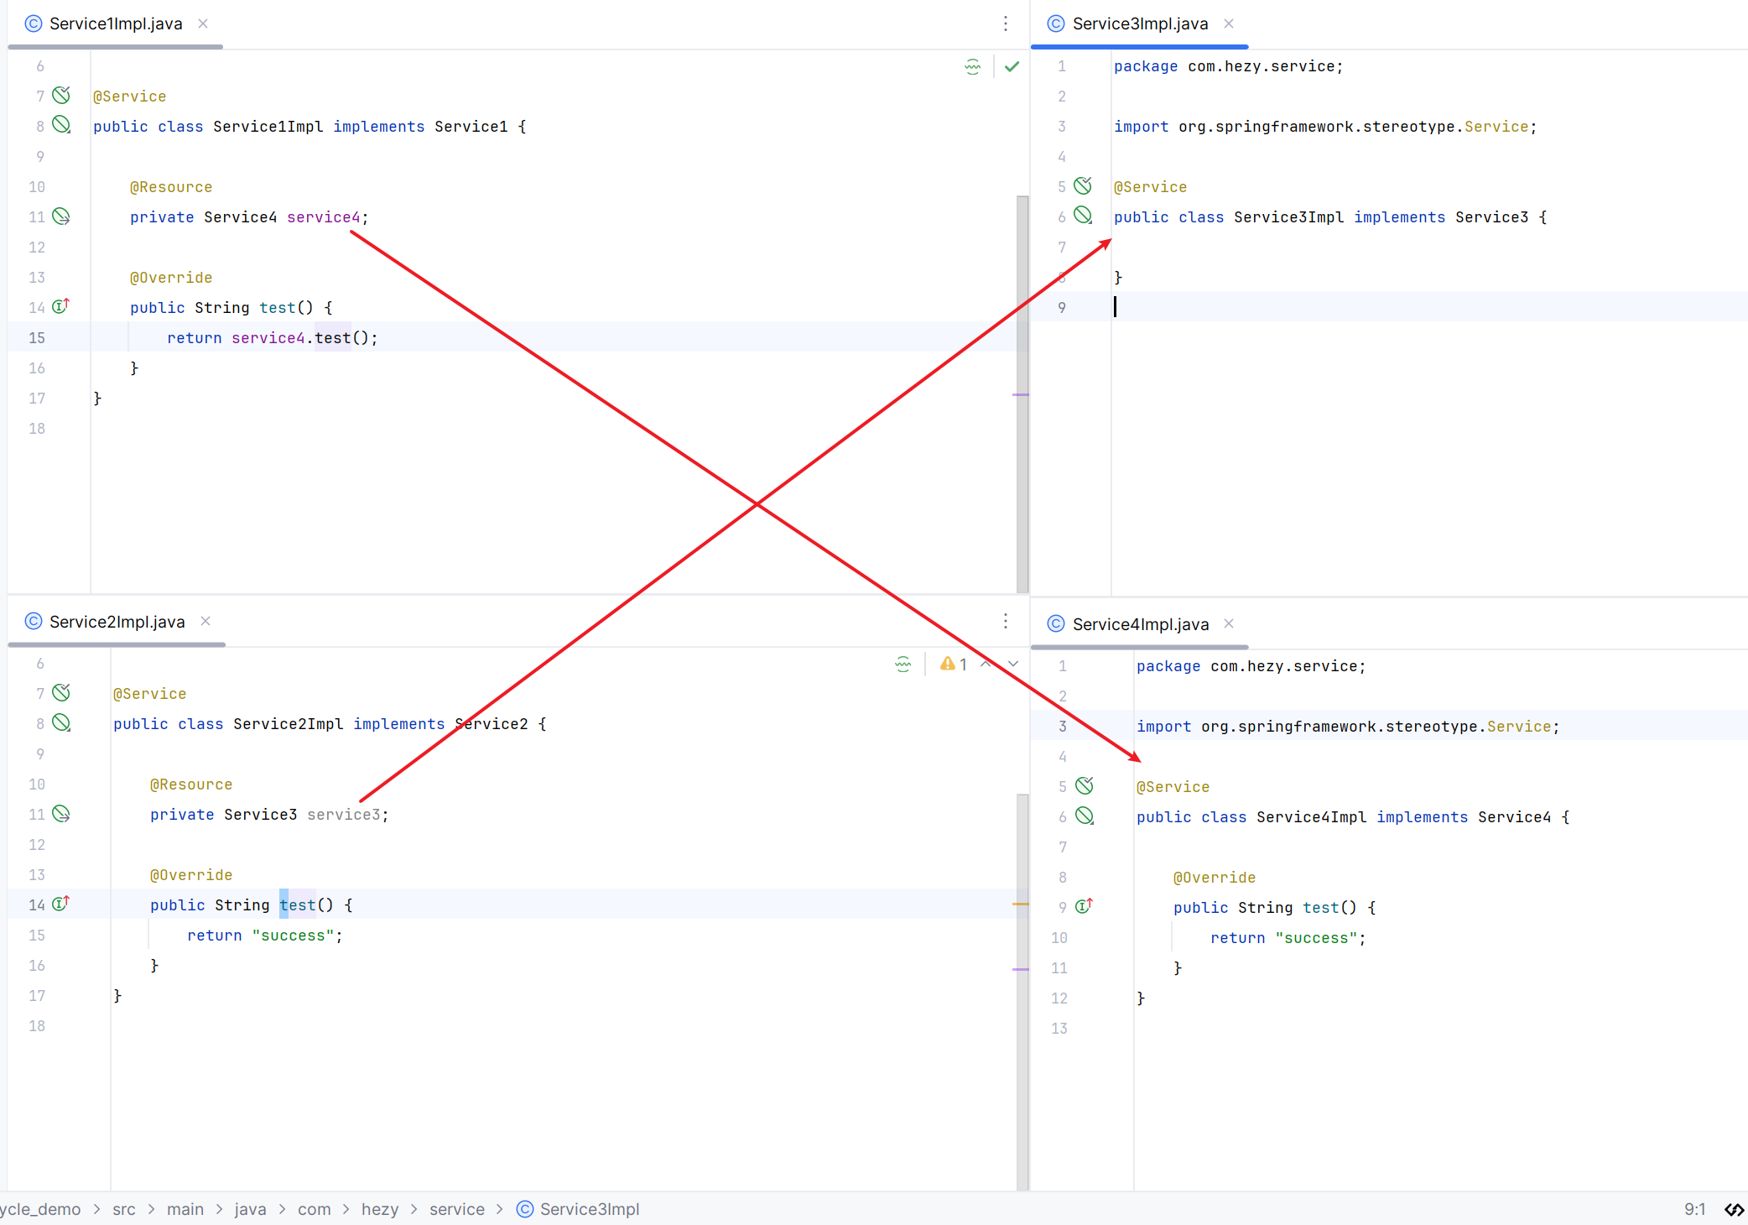
Task: Click injected dependency gutter icon beside service4 field
Action: click(x=61, y=216)
